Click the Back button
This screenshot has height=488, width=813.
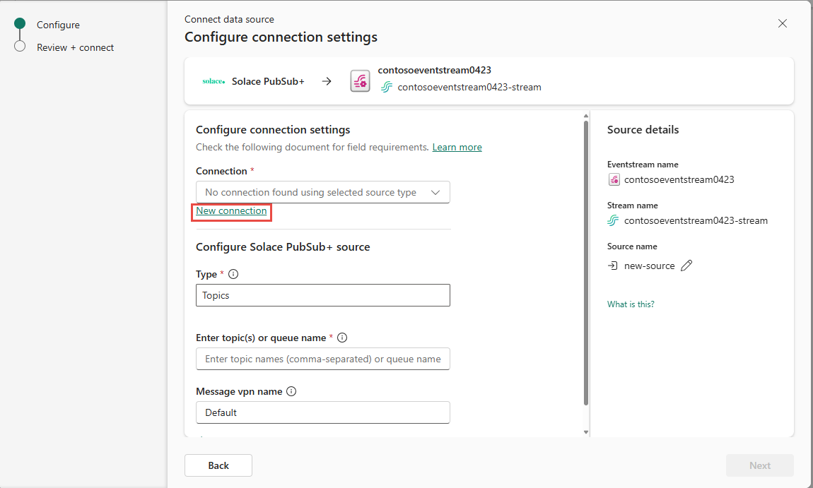click(218, 465)
